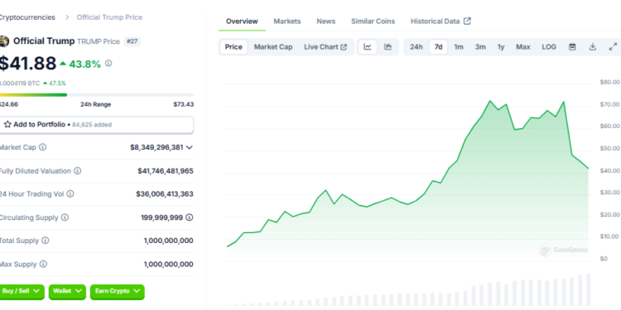Set chart range to Max
Screen dimensions: 621x310
tap(522, 46)
